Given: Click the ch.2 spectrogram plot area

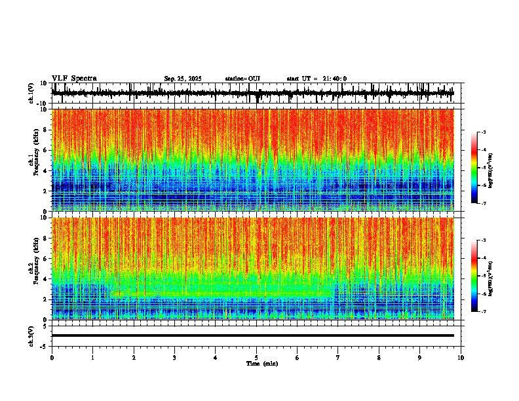Looking at the screenshot, I should pos(252,269).
